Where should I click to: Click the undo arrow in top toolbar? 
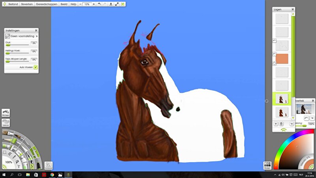coord(99,4)
